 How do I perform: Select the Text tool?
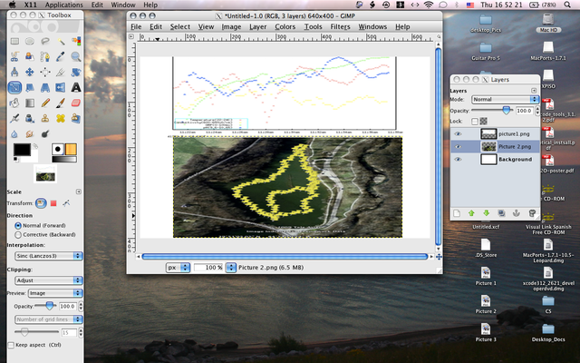point(76,87)
